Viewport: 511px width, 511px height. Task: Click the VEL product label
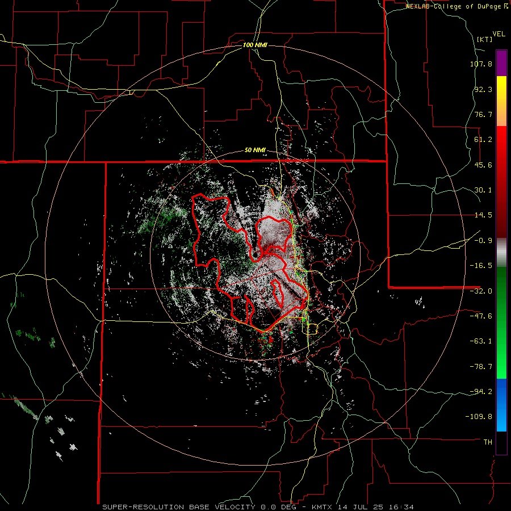499,34
